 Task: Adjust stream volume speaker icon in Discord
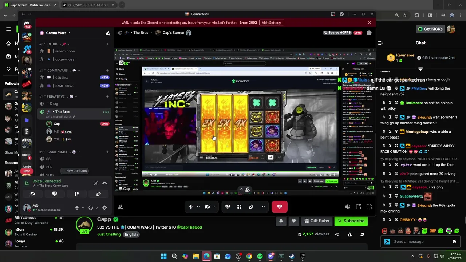(x=348, y=207)
